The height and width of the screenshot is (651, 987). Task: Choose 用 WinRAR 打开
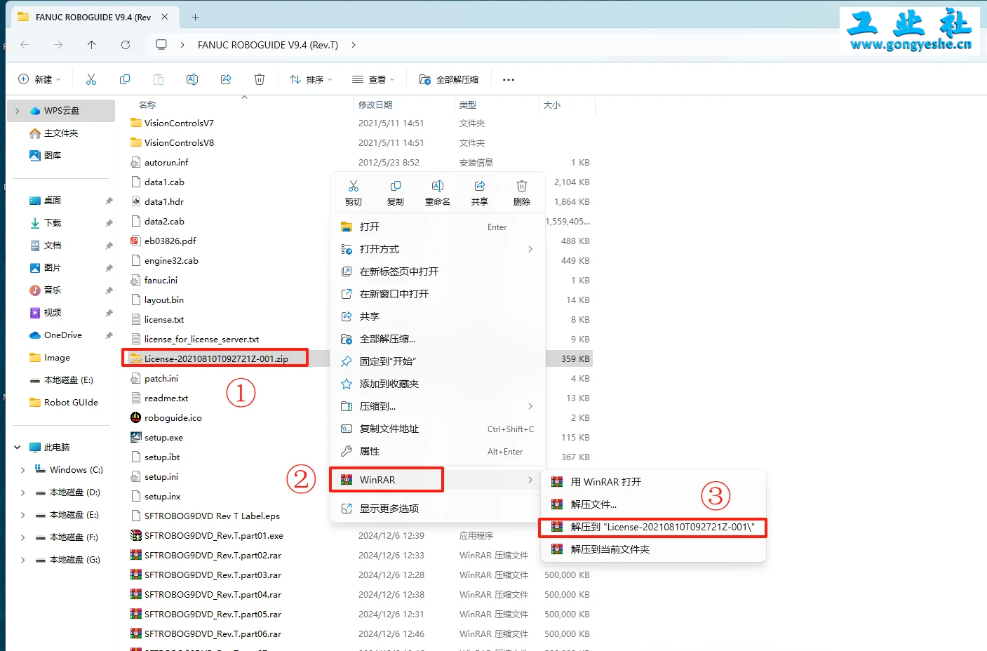tap(653, 482)
